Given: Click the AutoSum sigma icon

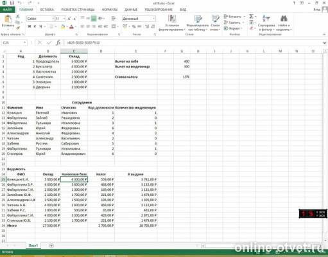Looking at the screenshot, I should 251,17.
